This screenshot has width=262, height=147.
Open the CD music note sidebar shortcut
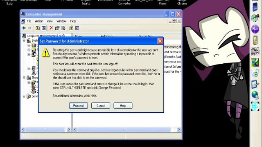tap(255, 18)
